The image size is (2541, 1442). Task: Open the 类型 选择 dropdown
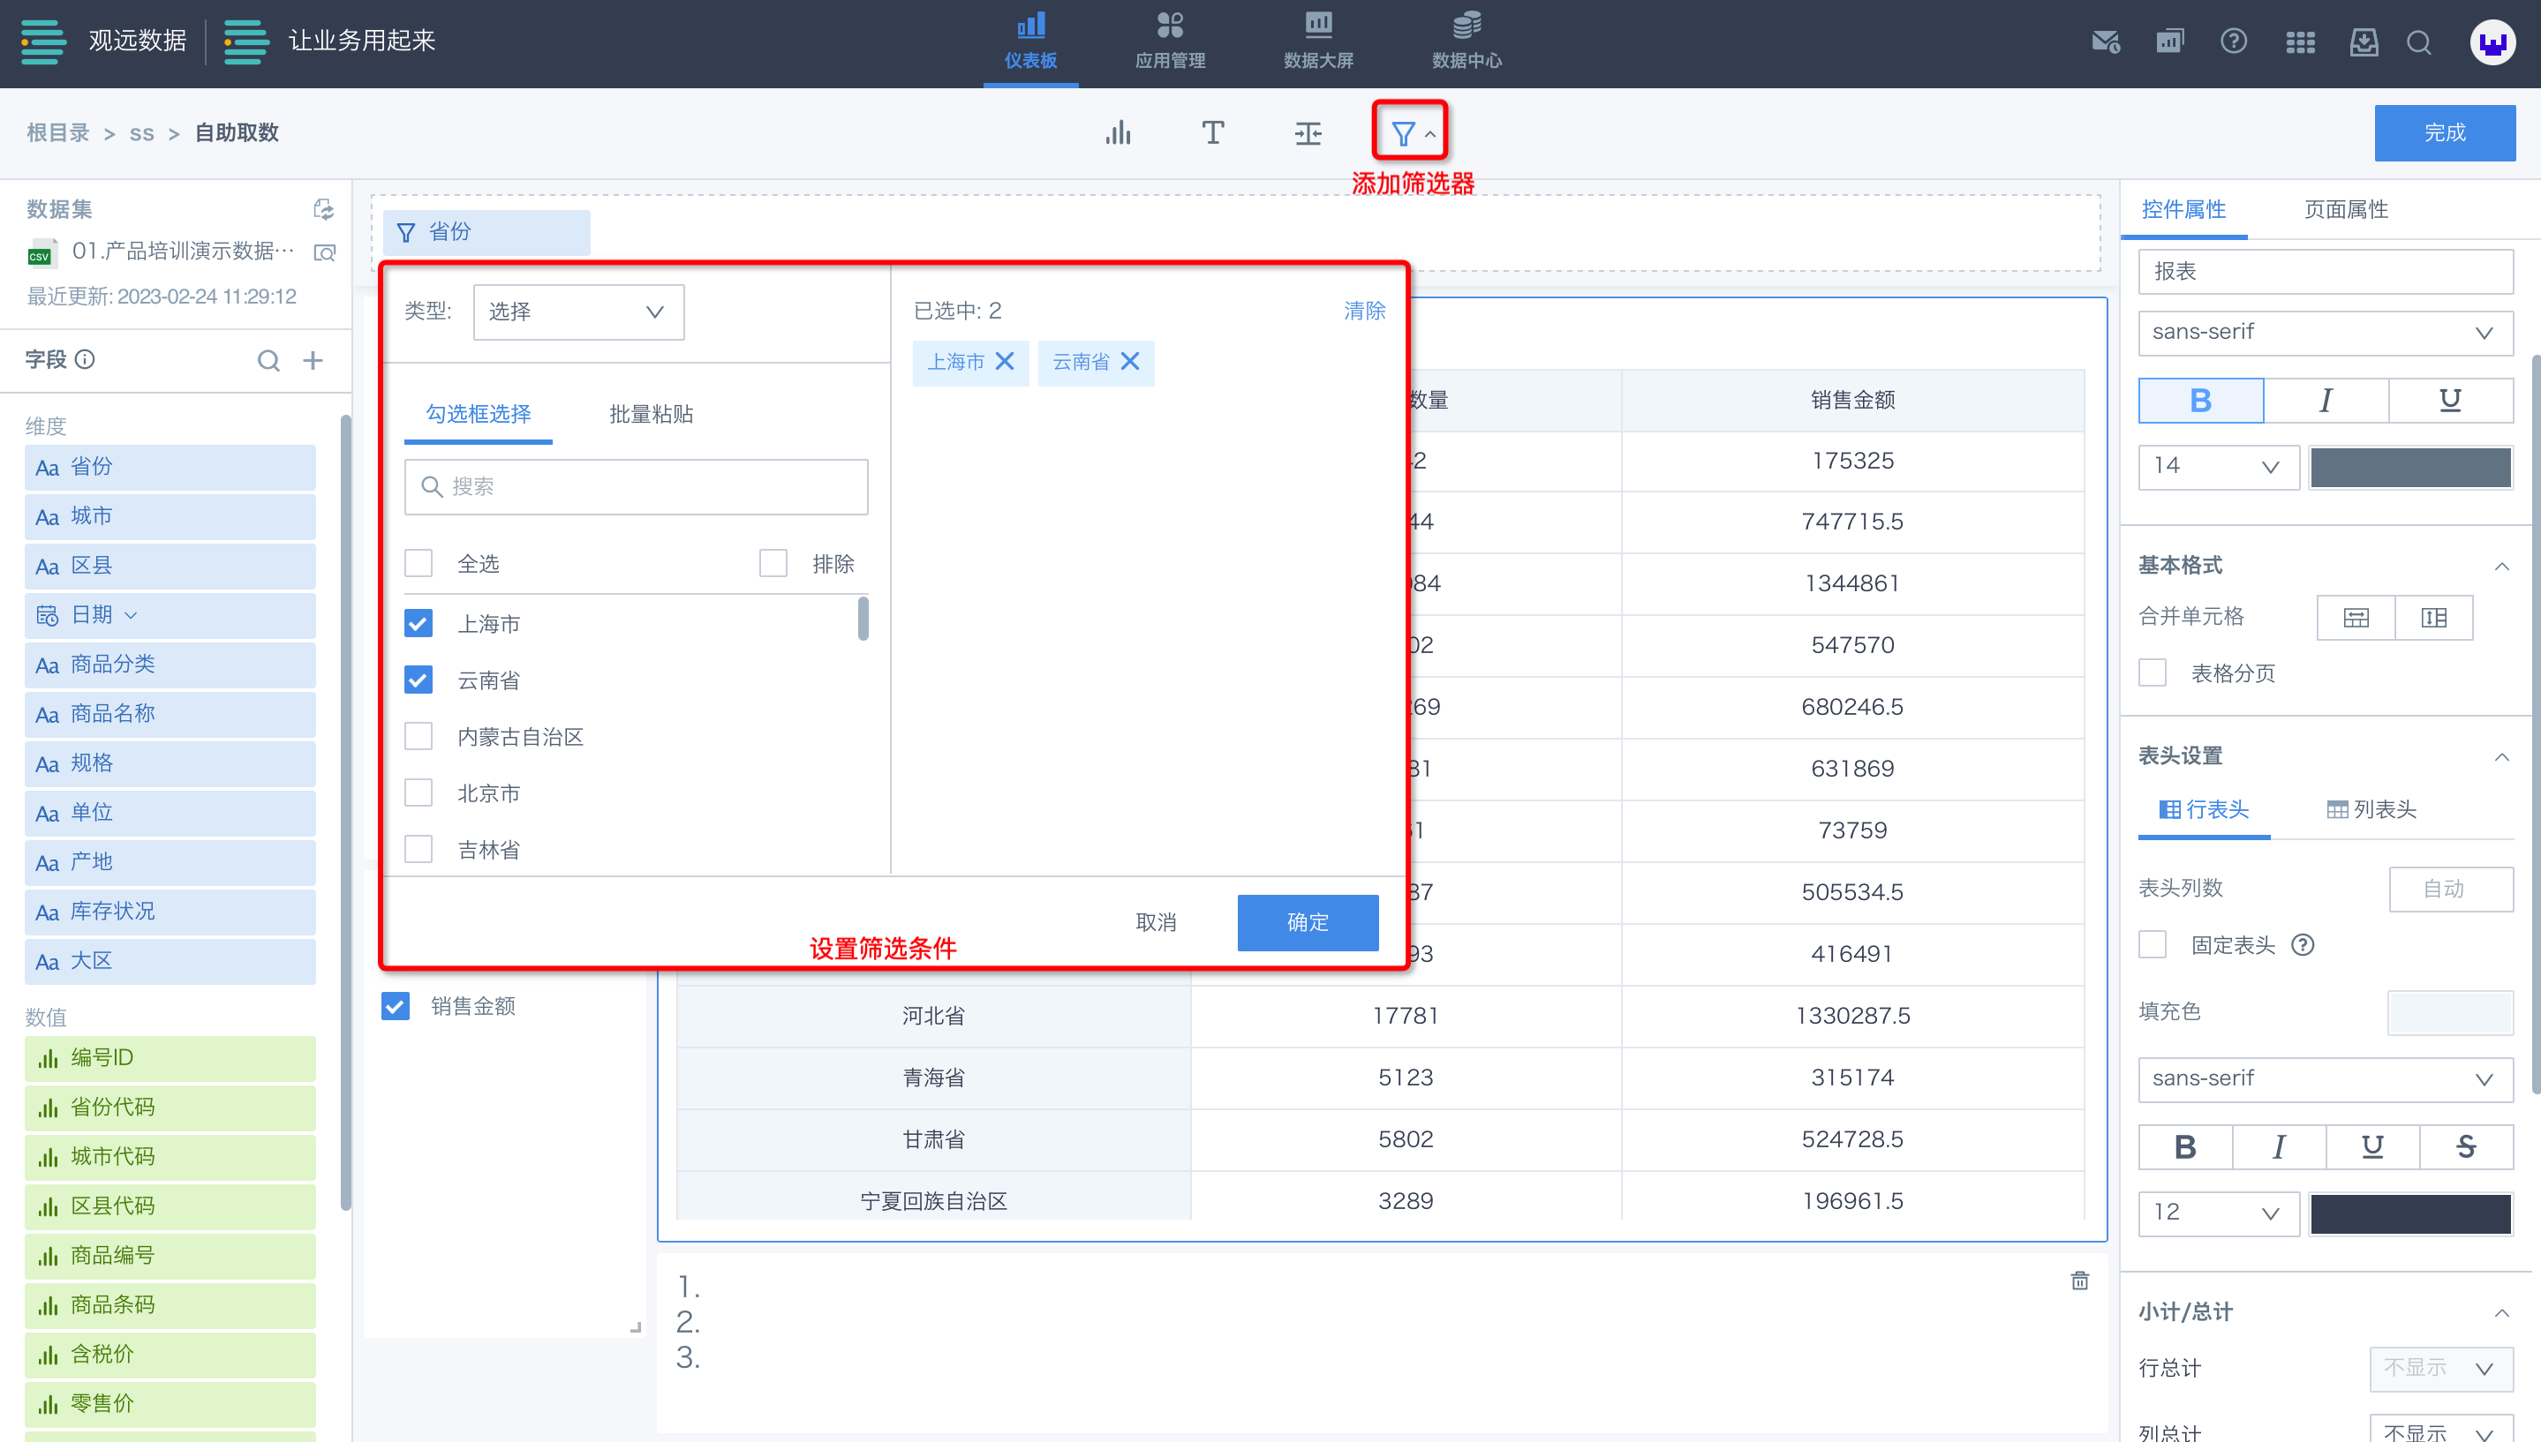point(577,312)
